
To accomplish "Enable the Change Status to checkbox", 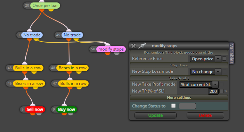I will 173,106.
